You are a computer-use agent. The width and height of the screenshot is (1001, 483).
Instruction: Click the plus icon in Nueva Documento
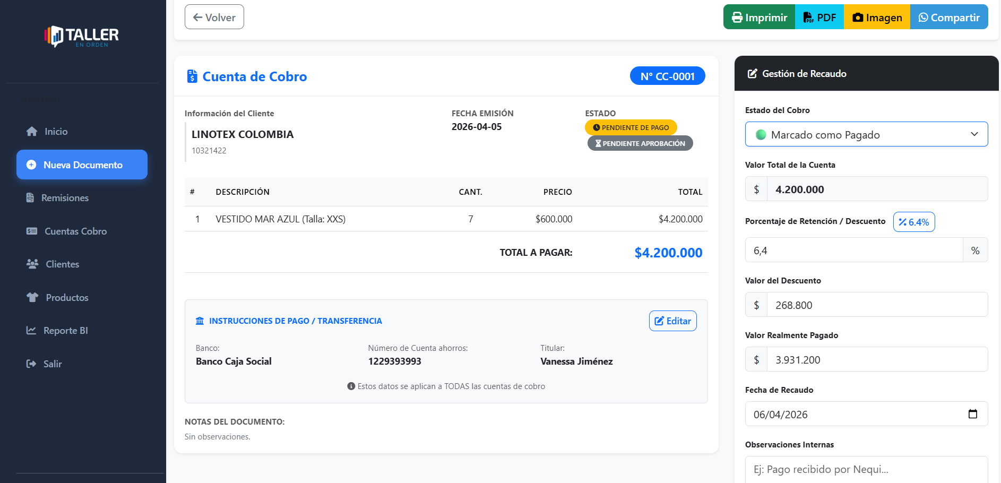pos(31,165)
